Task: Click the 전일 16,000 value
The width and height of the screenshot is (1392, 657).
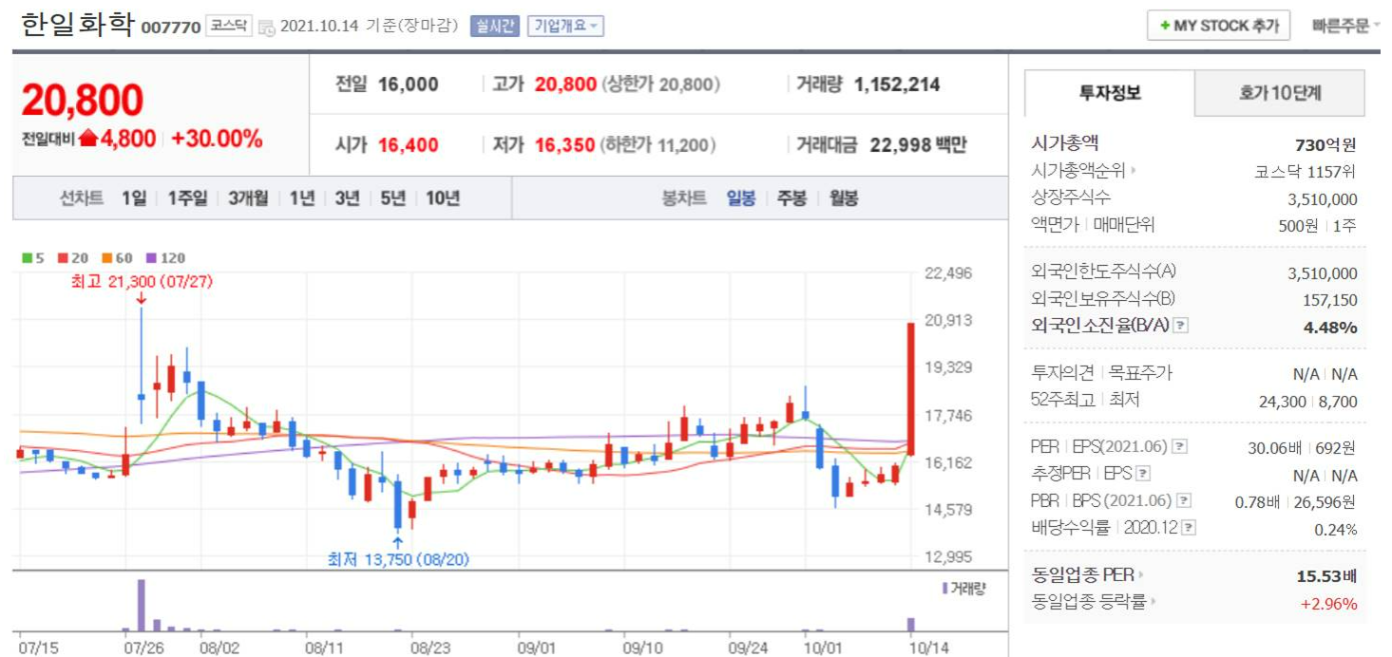Action: pyautogui.click(x=409, y=84)
